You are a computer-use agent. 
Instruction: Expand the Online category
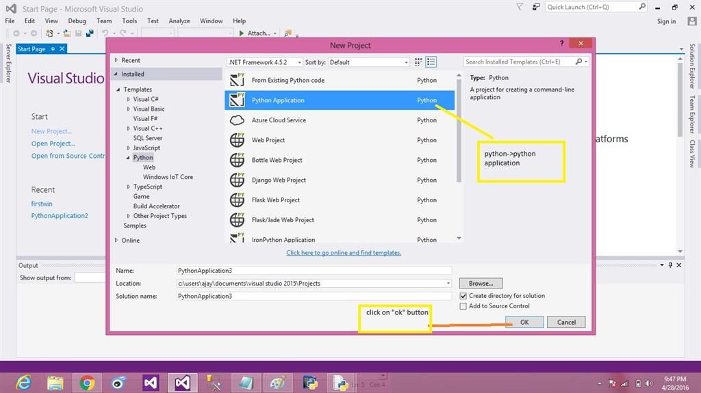pos(116,240)
